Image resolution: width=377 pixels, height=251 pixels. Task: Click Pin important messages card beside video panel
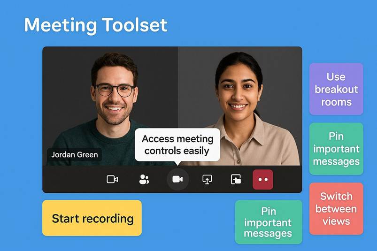click(336, 149)
